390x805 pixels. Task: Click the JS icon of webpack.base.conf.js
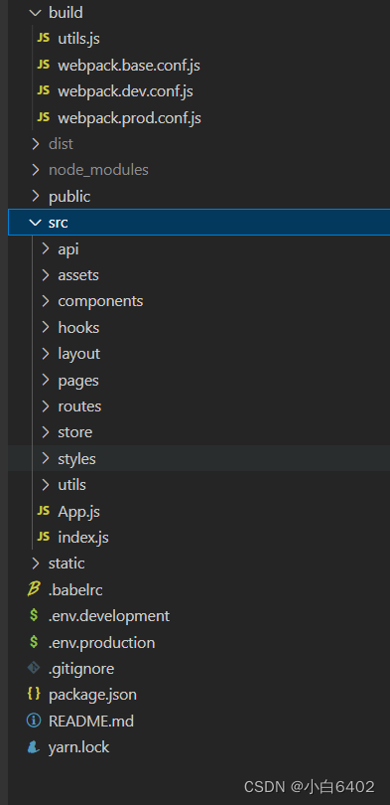44,66
